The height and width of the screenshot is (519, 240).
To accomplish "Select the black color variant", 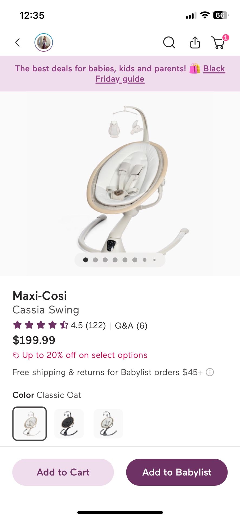I will click(x=69, y=424).
